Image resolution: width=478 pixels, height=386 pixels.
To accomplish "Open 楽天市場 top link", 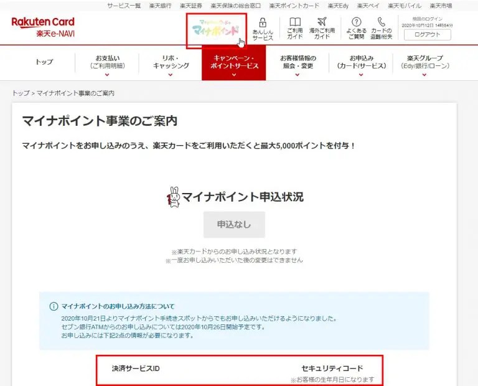I will 441,6.
